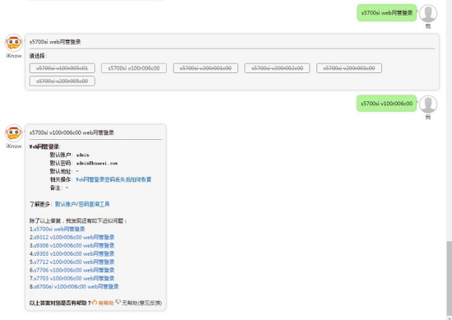Click the green s5700si web网管登录 message bubble
The width and height of the screenshot is (452, 320).
coord(387,12)
